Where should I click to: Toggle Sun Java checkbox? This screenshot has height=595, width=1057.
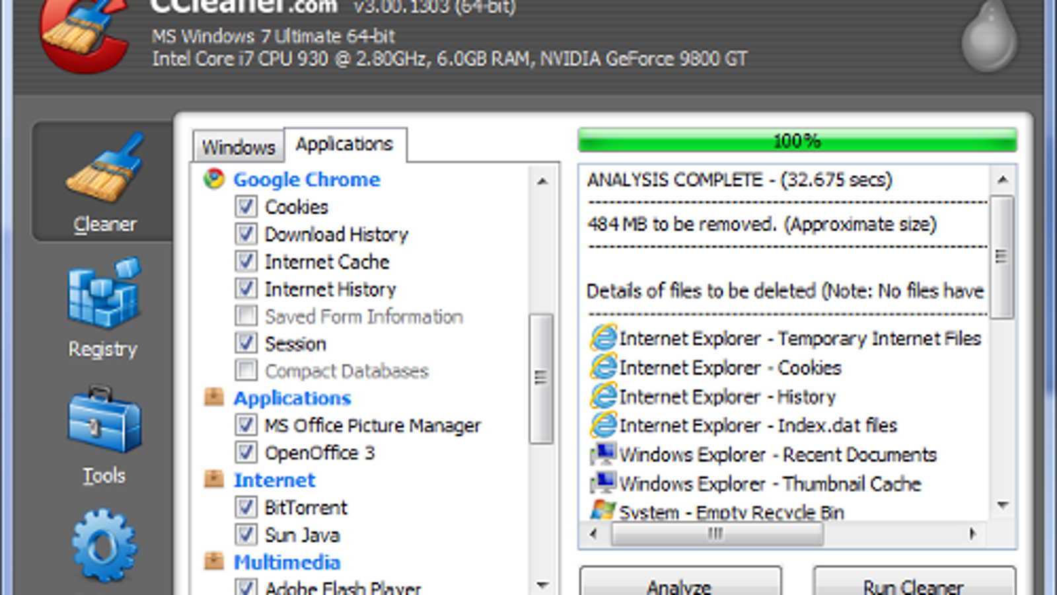(246, 534)
